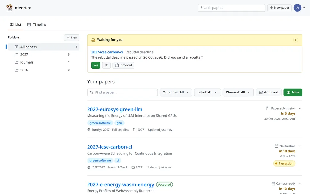Open the 2027-eurosys-green-llm paper link

coord(115,109)
